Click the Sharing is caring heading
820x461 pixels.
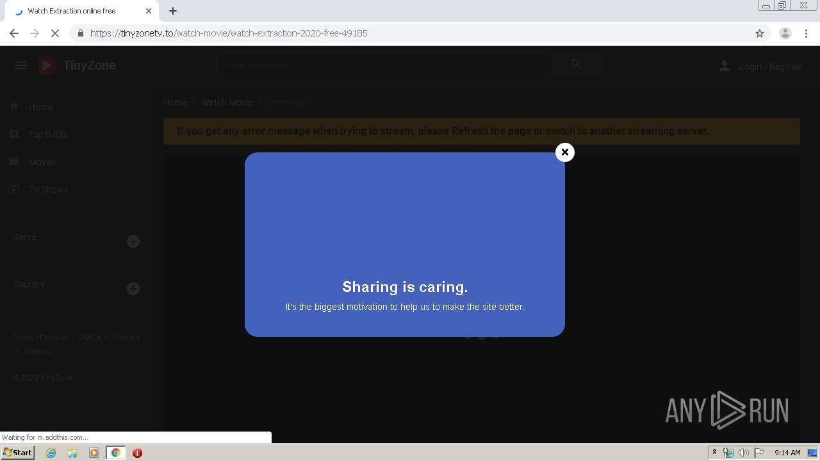405,287
